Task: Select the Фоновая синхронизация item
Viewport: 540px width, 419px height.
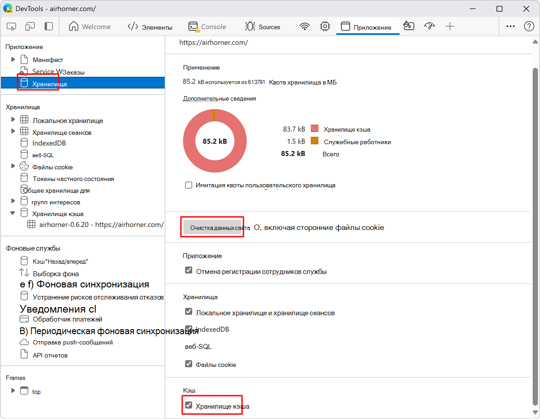Action: tap(85, 284)
